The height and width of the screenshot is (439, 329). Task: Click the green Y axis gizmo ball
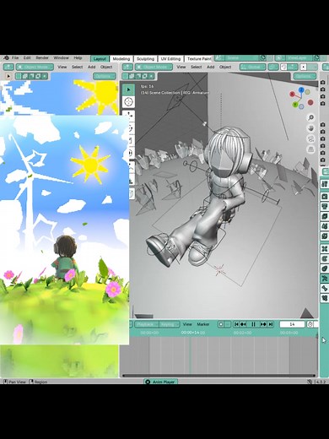(x=295, y=105)
